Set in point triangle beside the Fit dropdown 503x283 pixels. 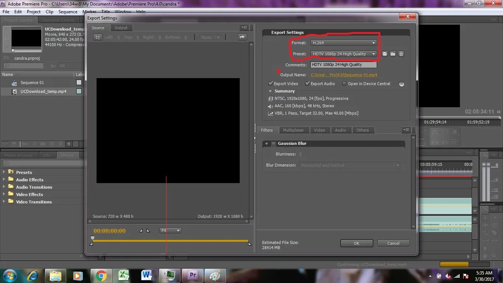[x=141, y=231]
